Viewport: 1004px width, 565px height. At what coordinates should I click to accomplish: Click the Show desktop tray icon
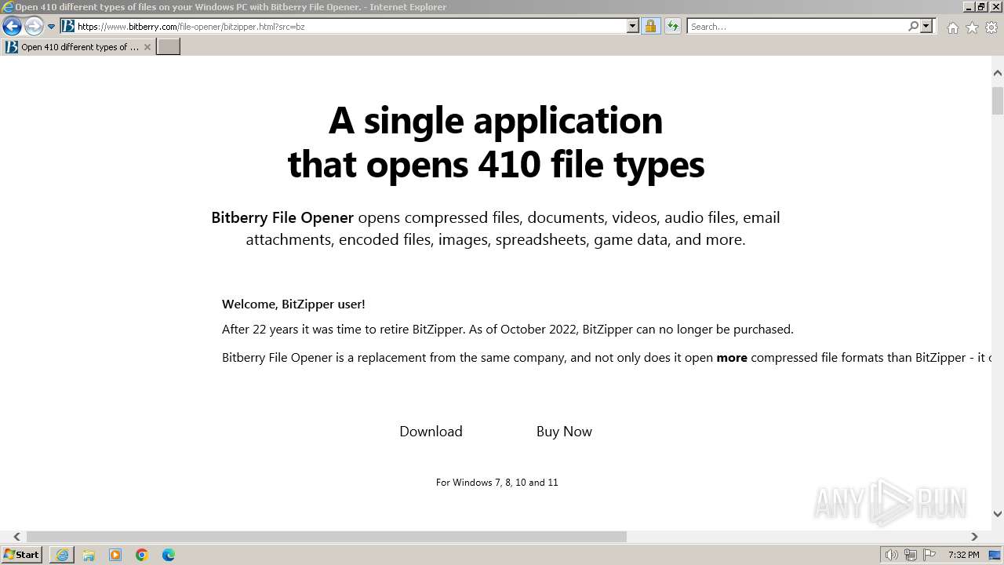(x=995, y=555)
